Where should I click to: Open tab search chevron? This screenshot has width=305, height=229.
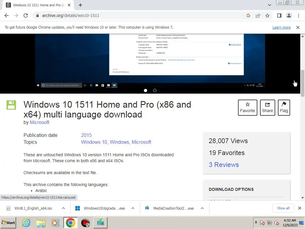coord(269,5)
